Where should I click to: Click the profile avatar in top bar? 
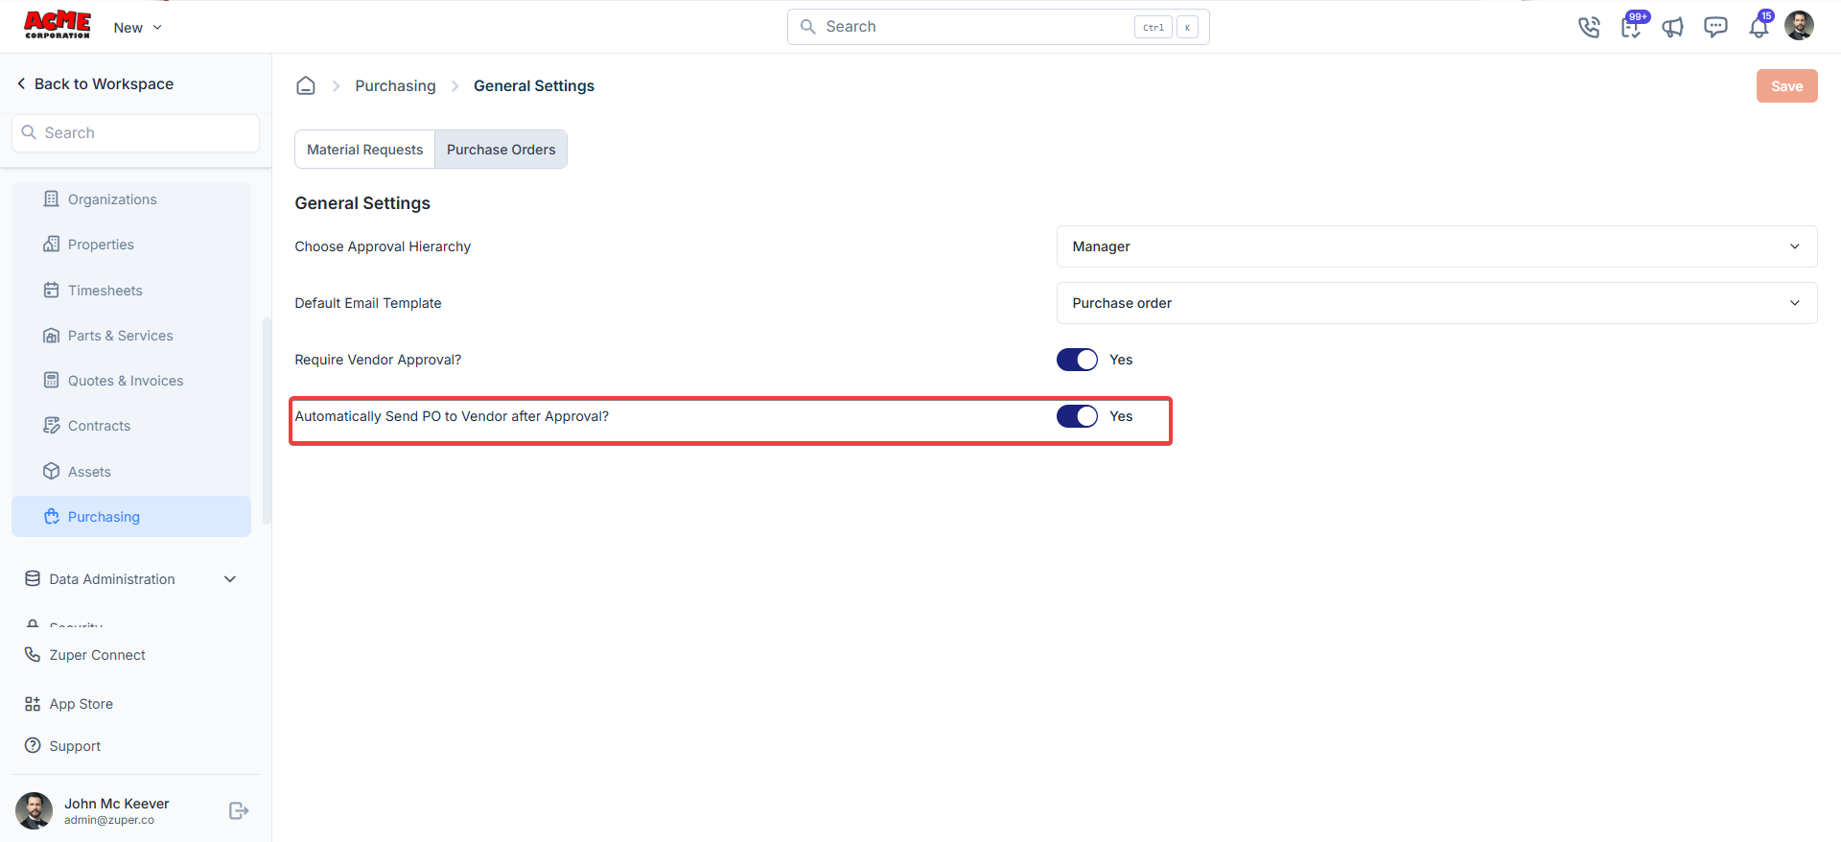click(x=1799, y=26)
